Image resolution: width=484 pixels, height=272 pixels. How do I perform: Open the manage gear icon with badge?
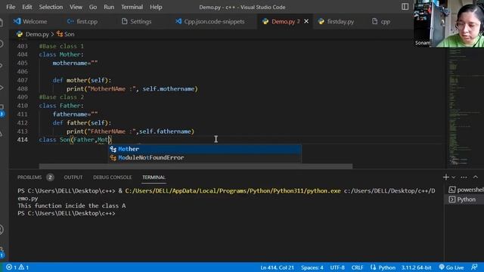pyautogui.click(x=2, y=252)
